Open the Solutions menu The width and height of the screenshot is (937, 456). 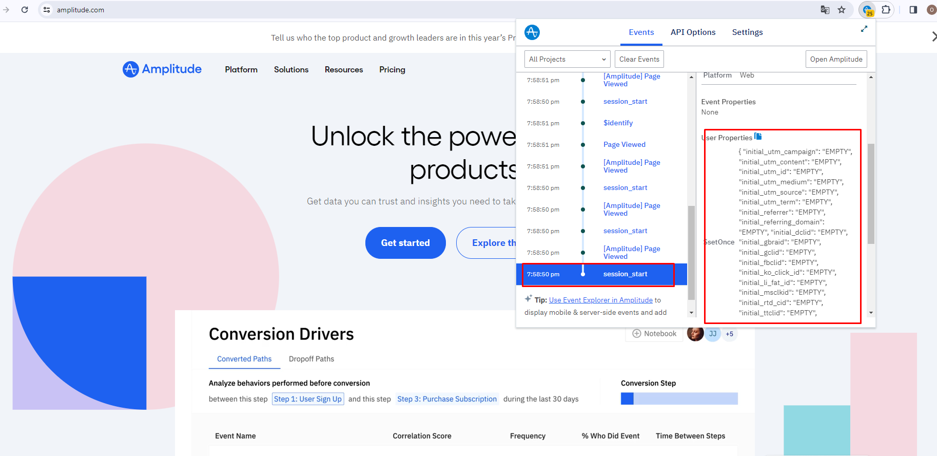click(x=291, y=69)
